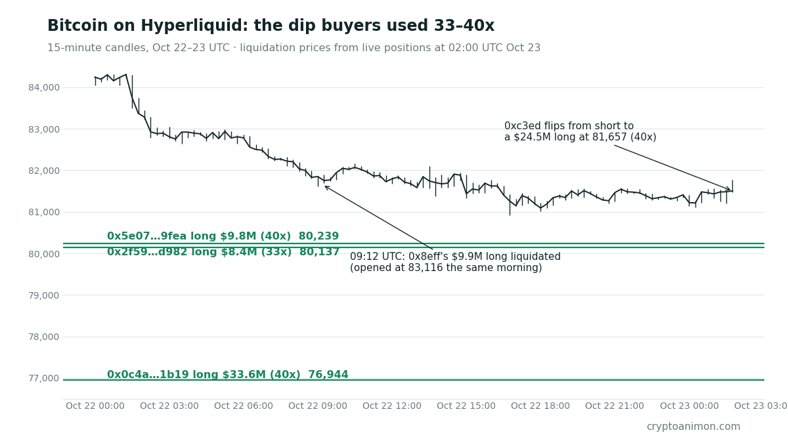This screenshot has height=443, width=788.
Task: Click the arrowhead at the 09:12 liquidation candle
Action: point(328,188)
